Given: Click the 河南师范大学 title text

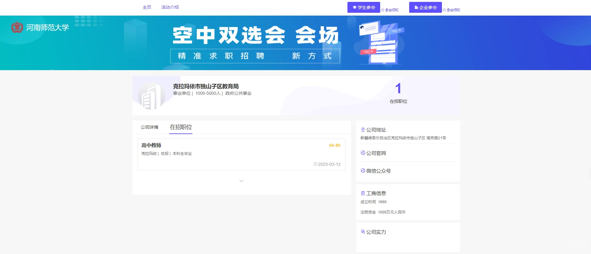Looking at the screenshot, I should coord(47,27).
